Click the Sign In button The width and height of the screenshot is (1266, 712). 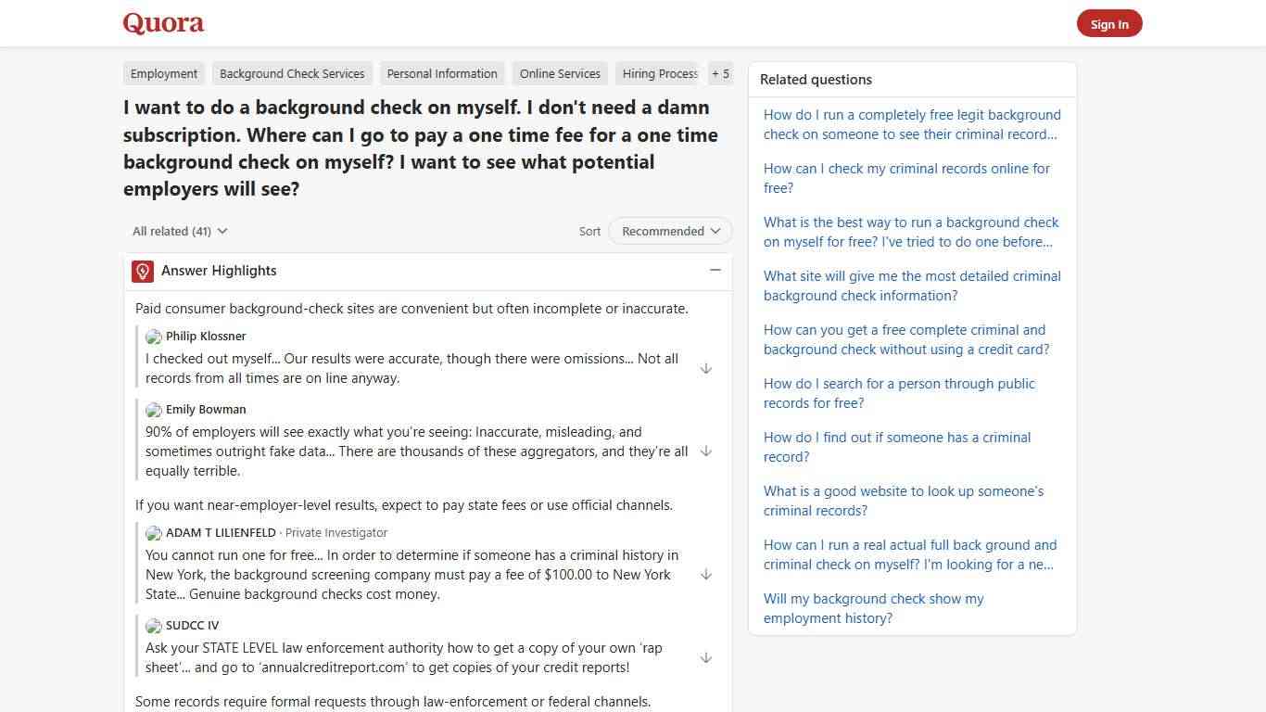1109,23
